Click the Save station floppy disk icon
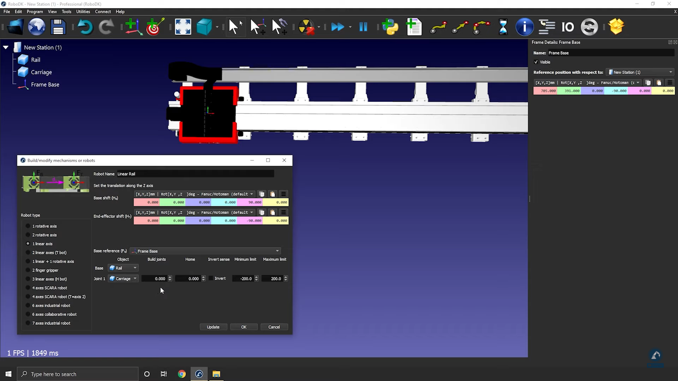Image resolution: width=678 pixels, height=381 pixels. click(x=58, y=27)
